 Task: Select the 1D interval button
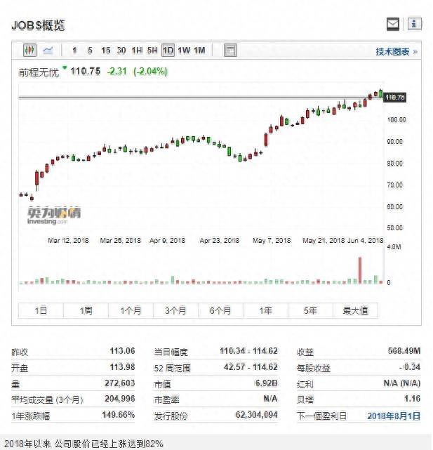168,51
